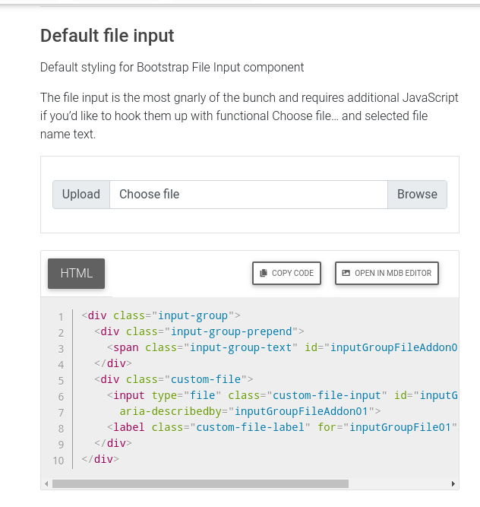Click the "Default file input" heading
The width and height of the screenshot is (480, 507).
pos(107,36)
